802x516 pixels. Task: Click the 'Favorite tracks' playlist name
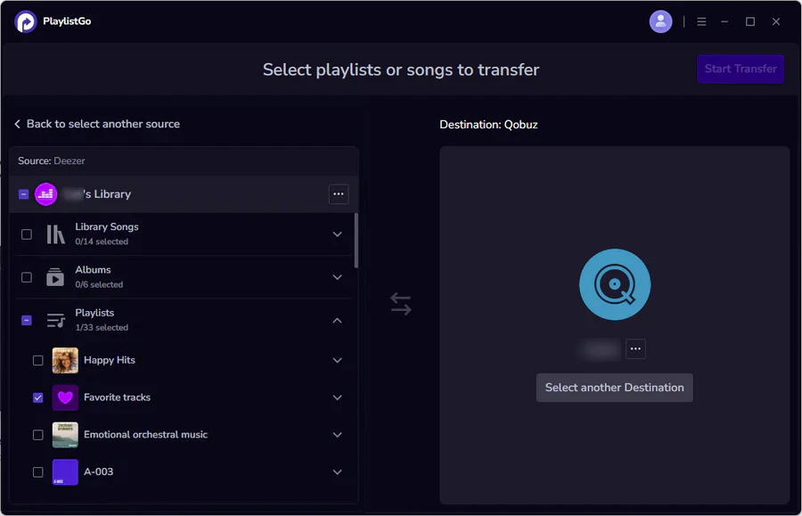[117, 397]
